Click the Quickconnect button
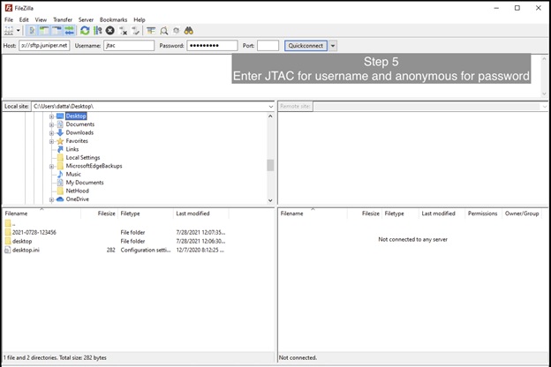Image resolution: width=551 pixels, height=367 pixels. (x=306, y=45)
